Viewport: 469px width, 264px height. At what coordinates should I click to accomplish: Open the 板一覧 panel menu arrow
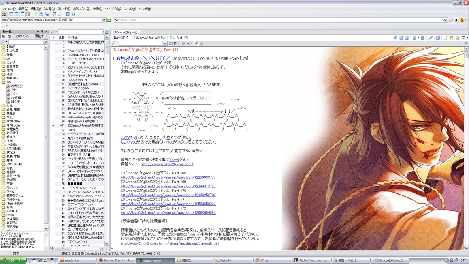tap(38, 32)
